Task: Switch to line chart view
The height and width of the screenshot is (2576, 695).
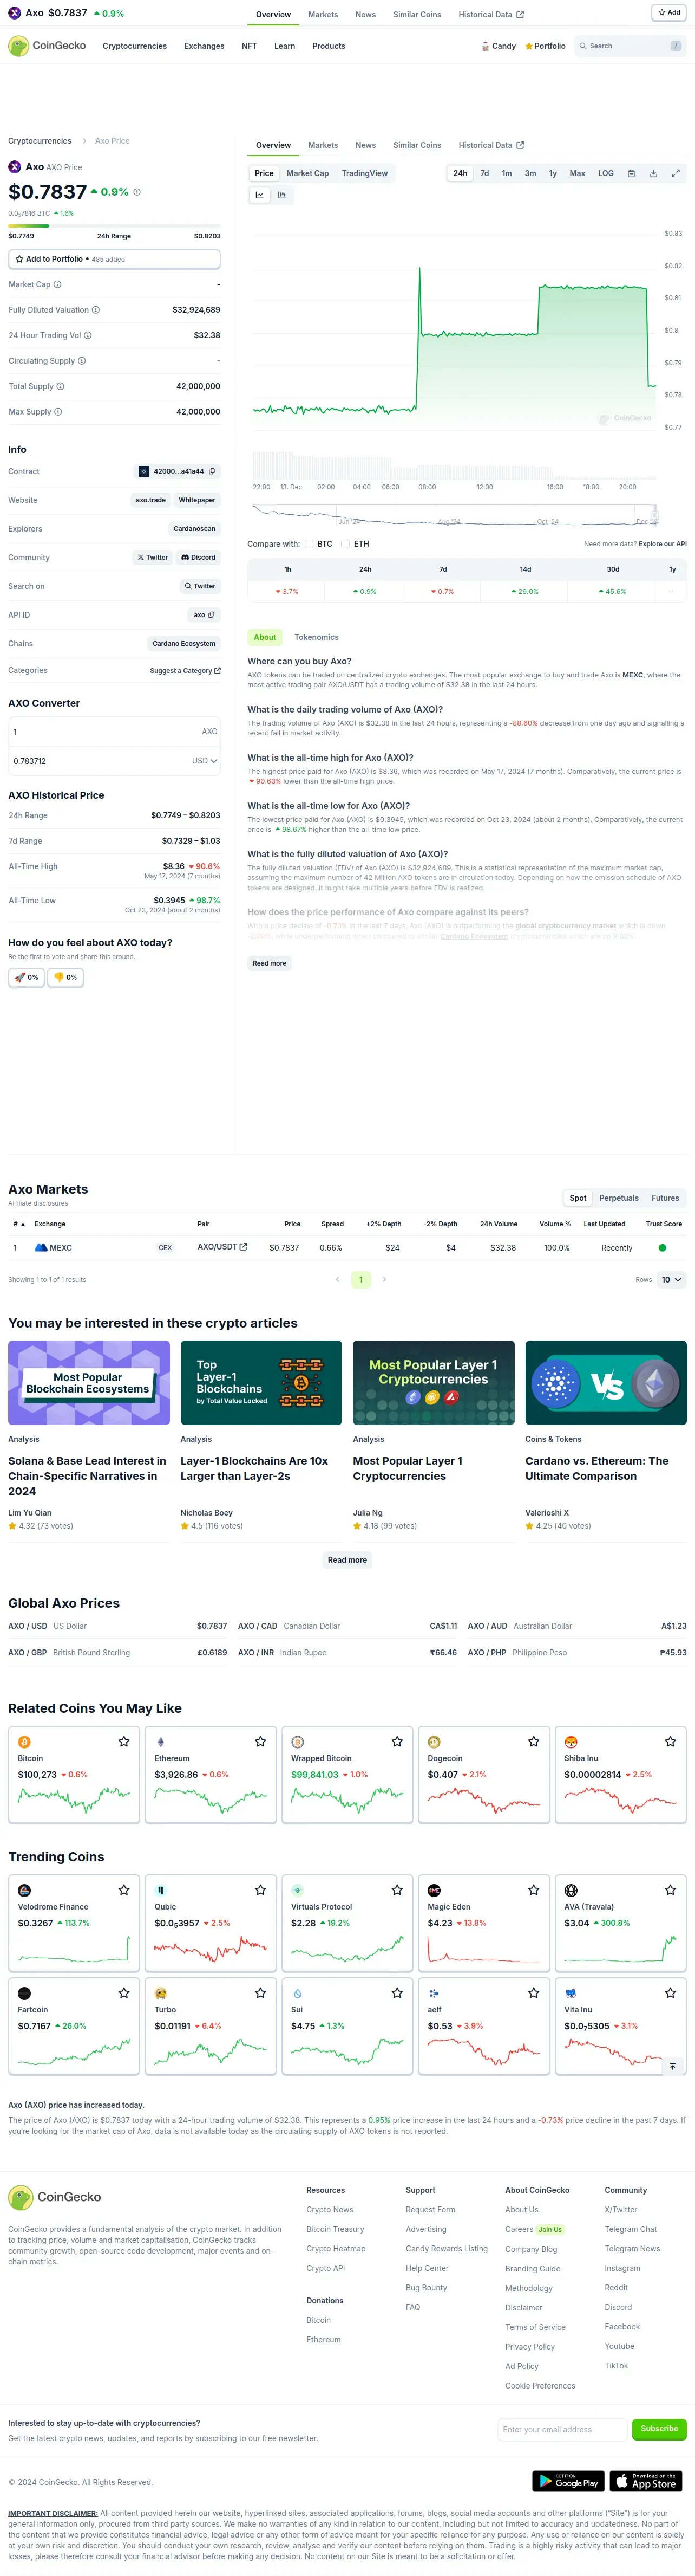Action: pyautogui.click(x=260, y=195)
